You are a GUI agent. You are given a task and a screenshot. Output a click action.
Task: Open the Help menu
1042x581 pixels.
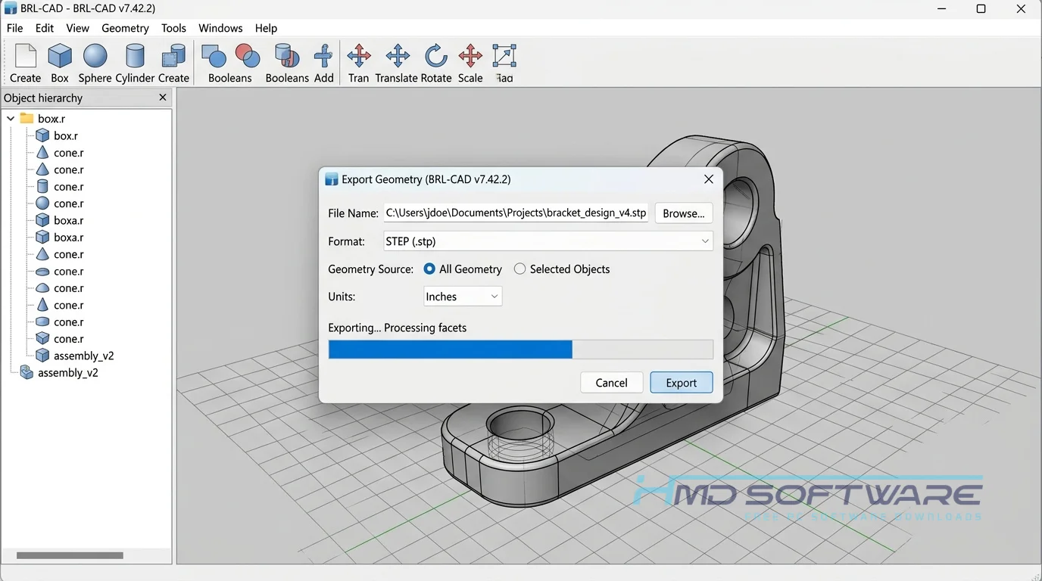[266, 28]
